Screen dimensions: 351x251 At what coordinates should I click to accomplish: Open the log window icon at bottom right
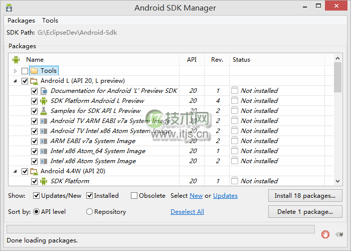[x=339, y=234]
